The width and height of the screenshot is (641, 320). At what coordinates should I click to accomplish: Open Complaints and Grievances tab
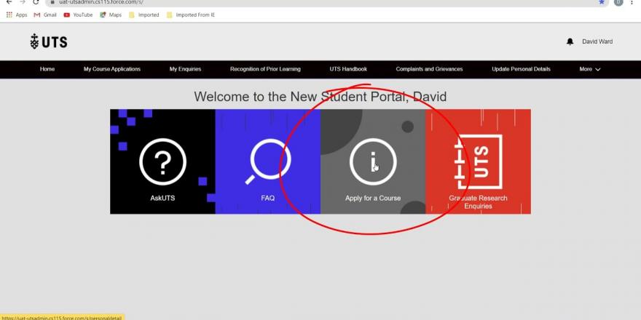pyautogui.click(x=429, y=69)
